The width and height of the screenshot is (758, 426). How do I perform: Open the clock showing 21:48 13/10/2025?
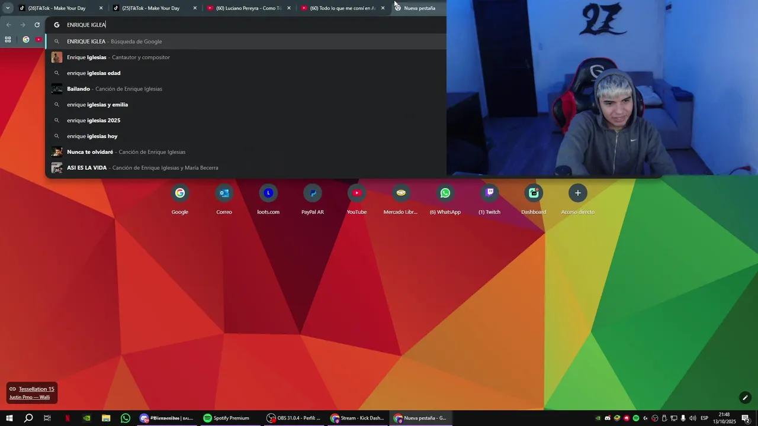pos(724,418)
